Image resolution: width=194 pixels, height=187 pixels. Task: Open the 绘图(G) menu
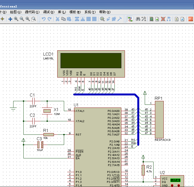tap(16, 12)
